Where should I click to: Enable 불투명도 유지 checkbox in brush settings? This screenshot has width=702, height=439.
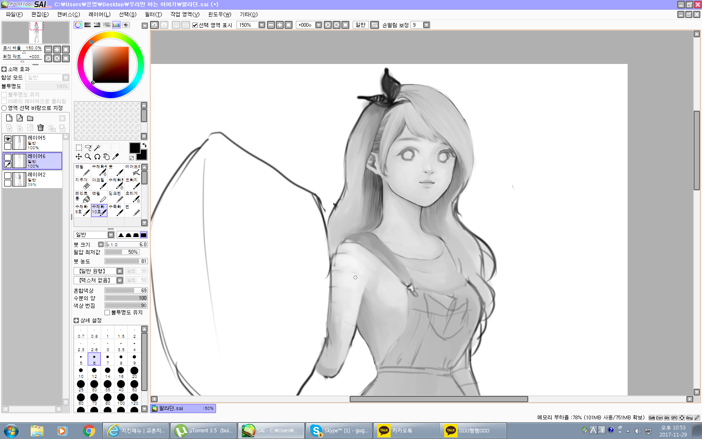click(107, 313)
